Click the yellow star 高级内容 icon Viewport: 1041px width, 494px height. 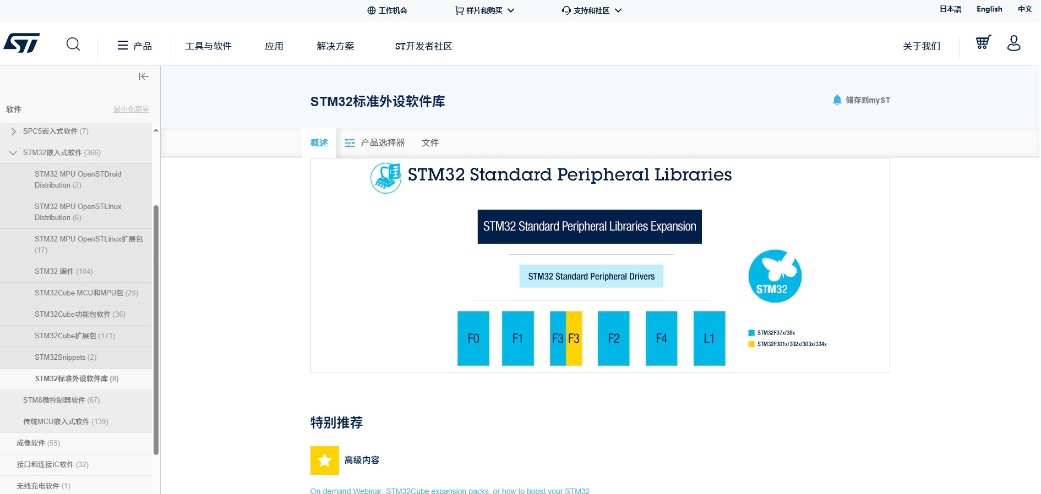325,460
